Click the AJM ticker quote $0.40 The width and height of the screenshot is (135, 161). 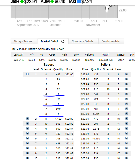(60, 2)
